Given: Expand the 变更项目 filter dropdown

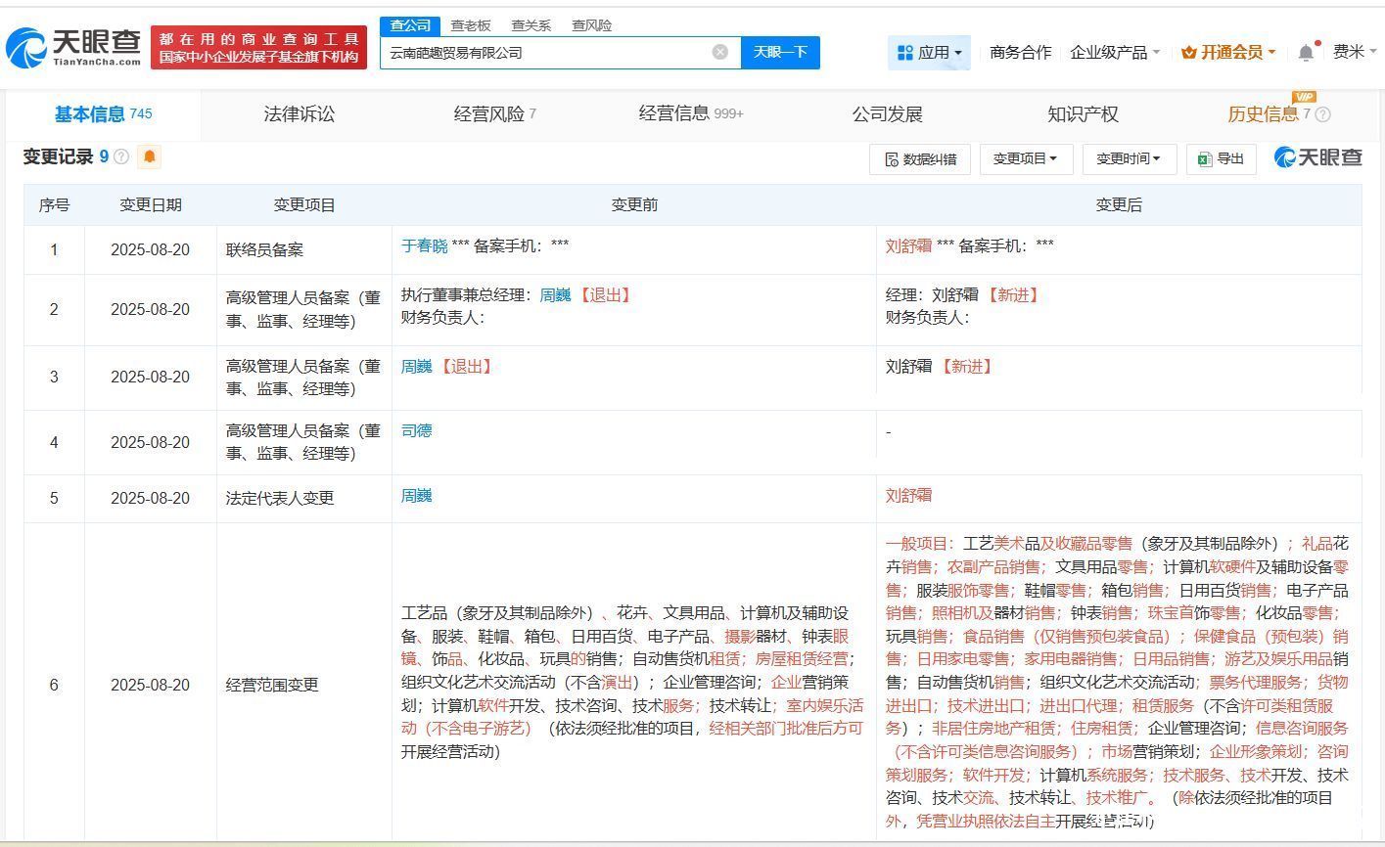Looking at the screenshot, I should pyautogui.click(x=1025, y=158).
